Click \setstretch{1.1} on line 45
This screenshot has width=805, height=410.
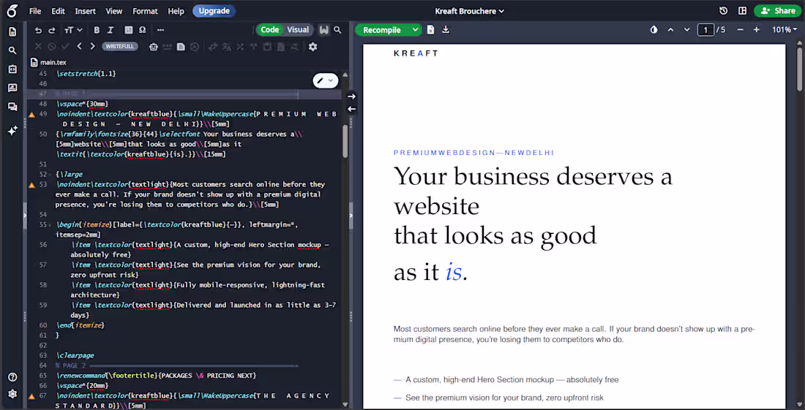86,74
